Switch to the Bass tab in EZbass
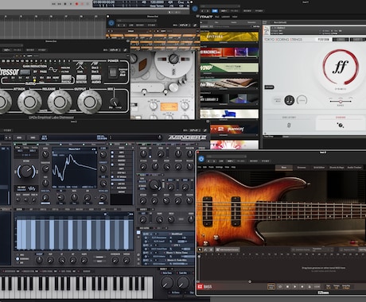 click(284, 168)
